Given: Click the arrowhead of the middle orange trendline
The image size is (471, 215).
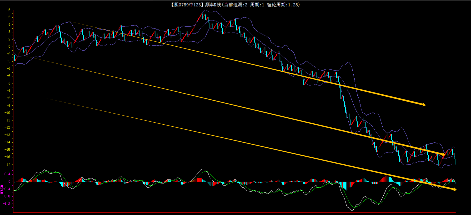Looking at the screenshot, I should 444,155.
